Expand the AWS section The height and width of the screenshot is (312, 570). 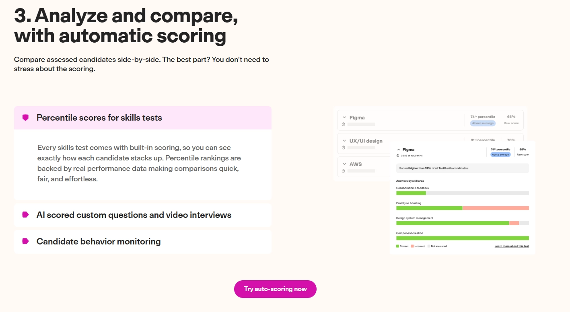344,164
